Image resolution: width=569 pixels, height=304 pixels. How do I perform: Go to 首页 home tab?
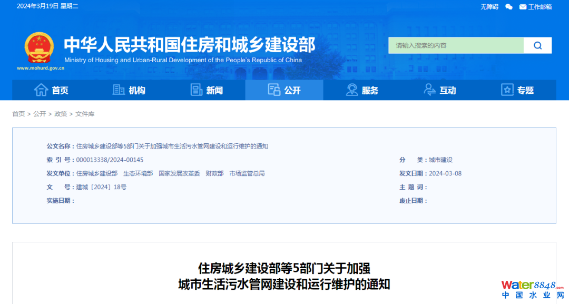pyautogui.click(x=51, y=90)
